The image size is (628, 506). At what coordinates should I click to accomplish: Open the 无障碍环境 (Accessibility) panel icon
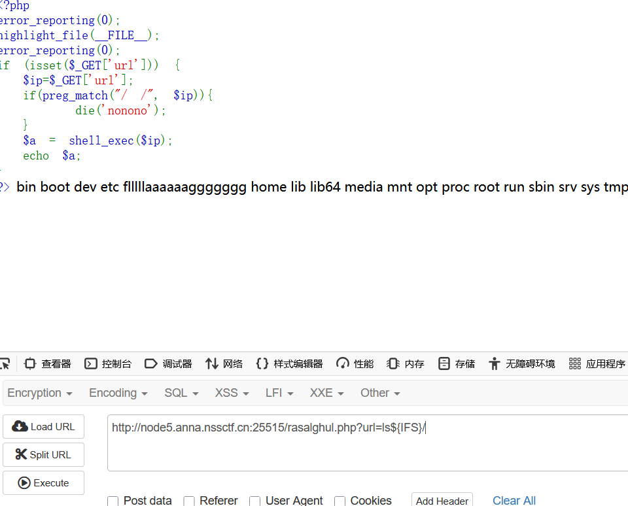click(494, 363)
